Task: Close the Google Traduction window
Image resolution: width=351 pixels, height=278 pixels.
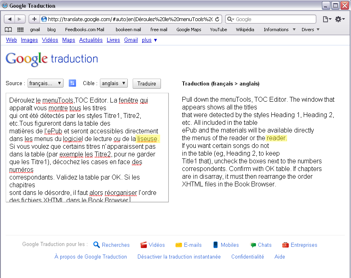Action: [x=345, y=5]
